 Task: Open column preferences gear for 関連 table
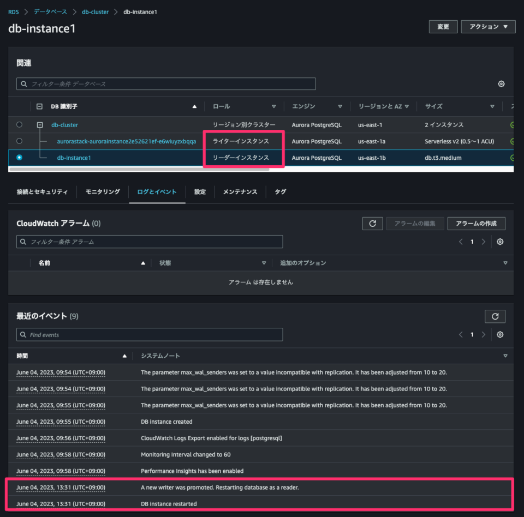tap(501, 83)
